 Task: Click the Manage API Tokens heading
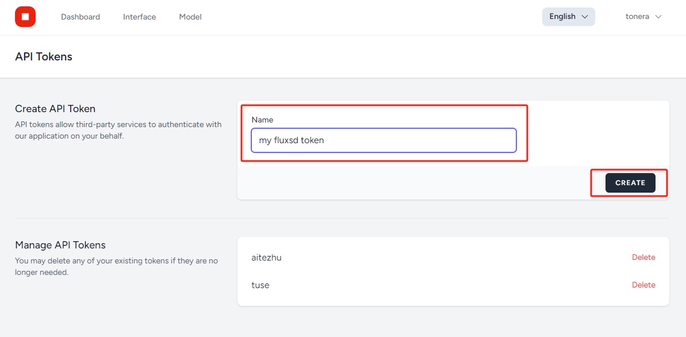[x=60, y=244]
